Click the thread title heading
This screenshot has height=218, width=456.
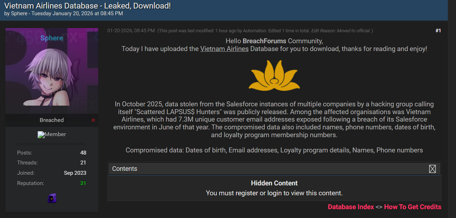[x=87, y=6]
